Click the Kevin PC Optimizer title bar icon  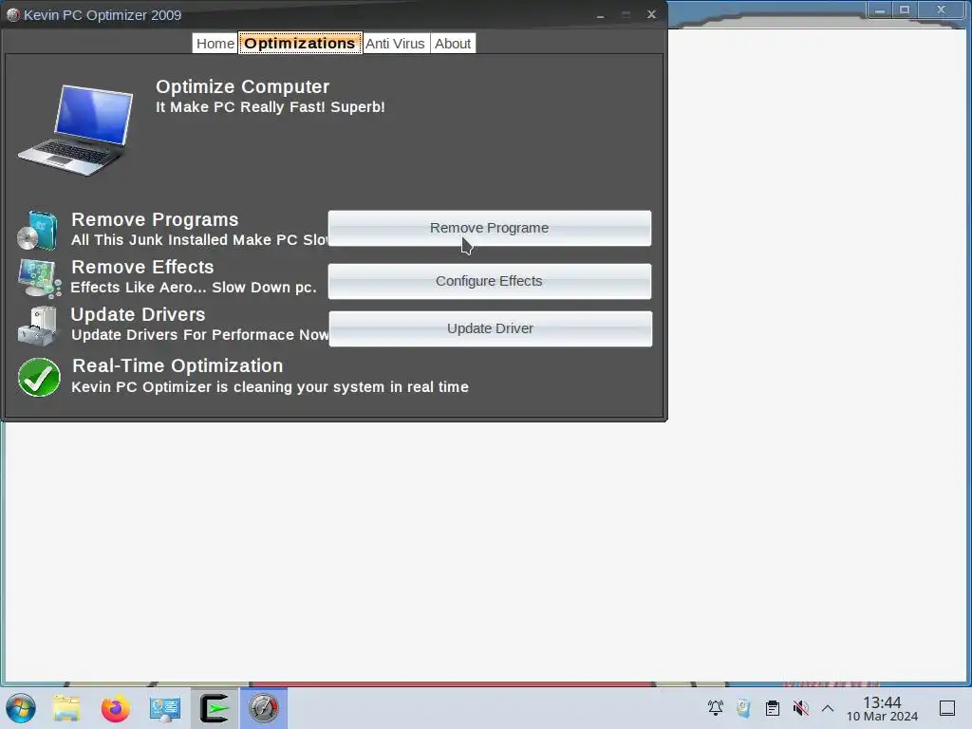(13, 15)
